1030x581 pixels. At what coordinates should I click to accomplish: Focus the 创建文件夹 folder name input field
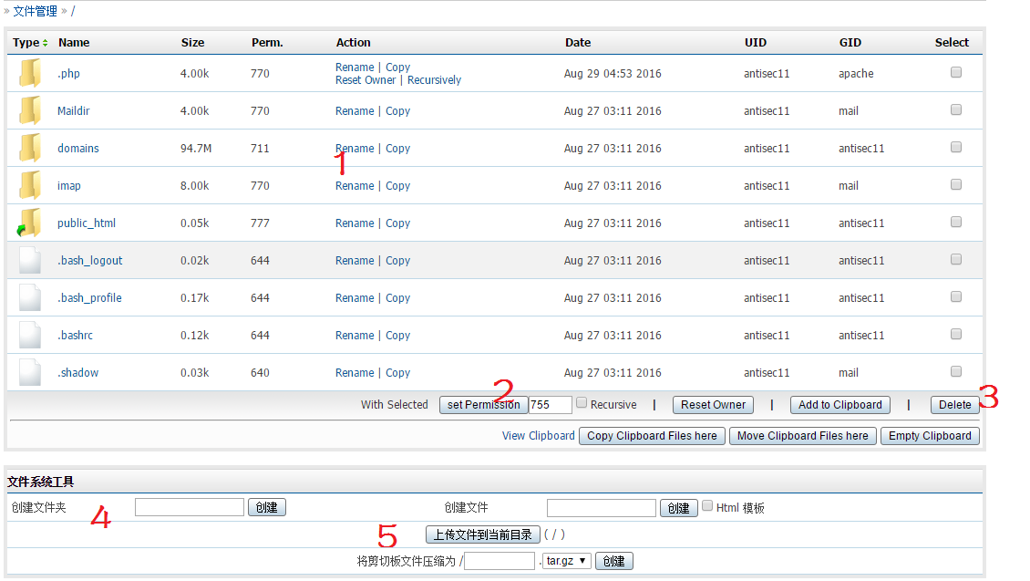click(190, 507)
